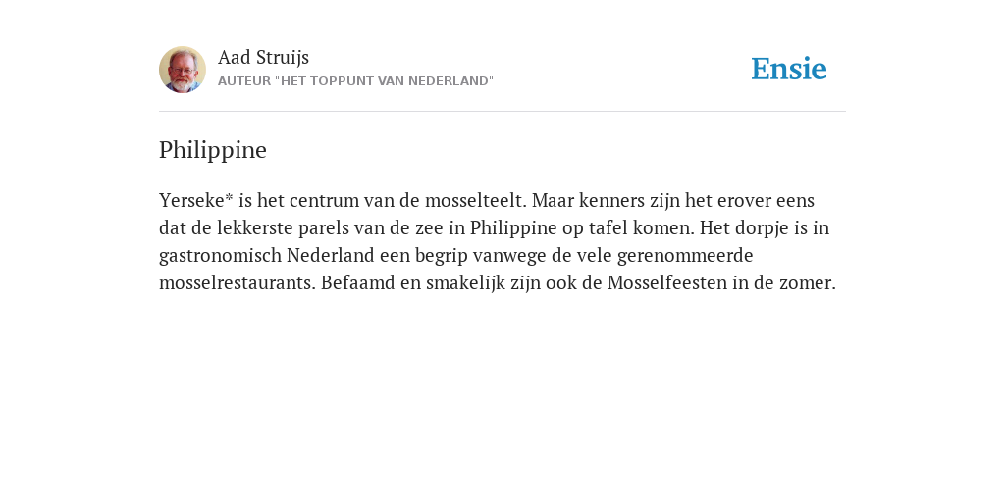The height and width of the screenshot is (502, 1005).
Task: Click the subtitle 'Auteur Het Toppunt van Nederland'
Action: point(355,81)
